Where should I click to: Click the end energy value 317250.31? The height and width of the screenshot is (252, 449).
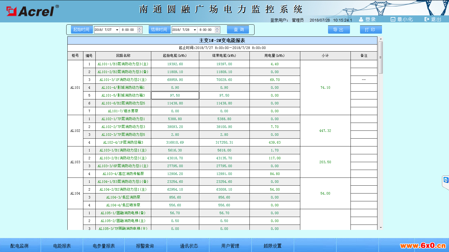(x=224, y=143)
